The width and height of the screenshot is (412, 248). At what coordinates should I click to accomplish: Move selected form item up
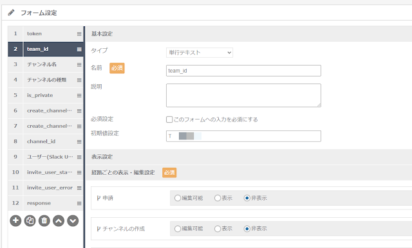[59, 220]
